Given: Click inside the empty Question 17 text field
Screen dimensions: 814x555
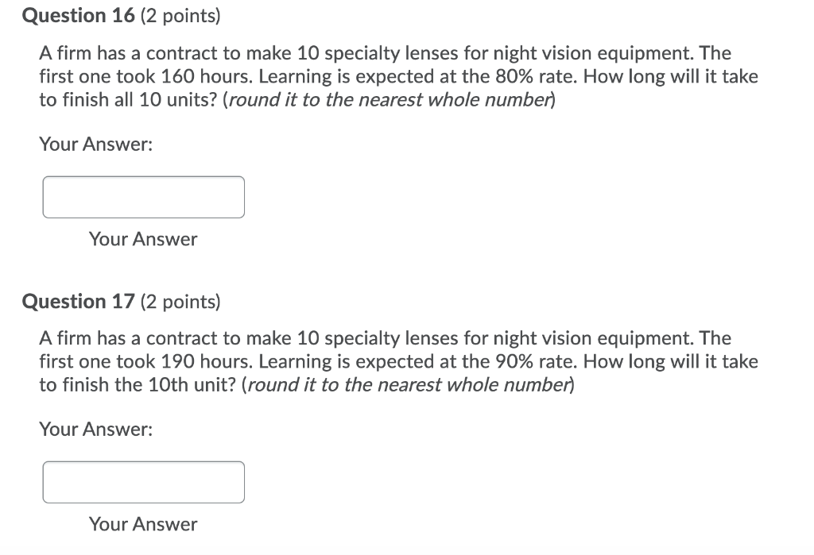Looking at the screenshot, I should pos(143,481).
